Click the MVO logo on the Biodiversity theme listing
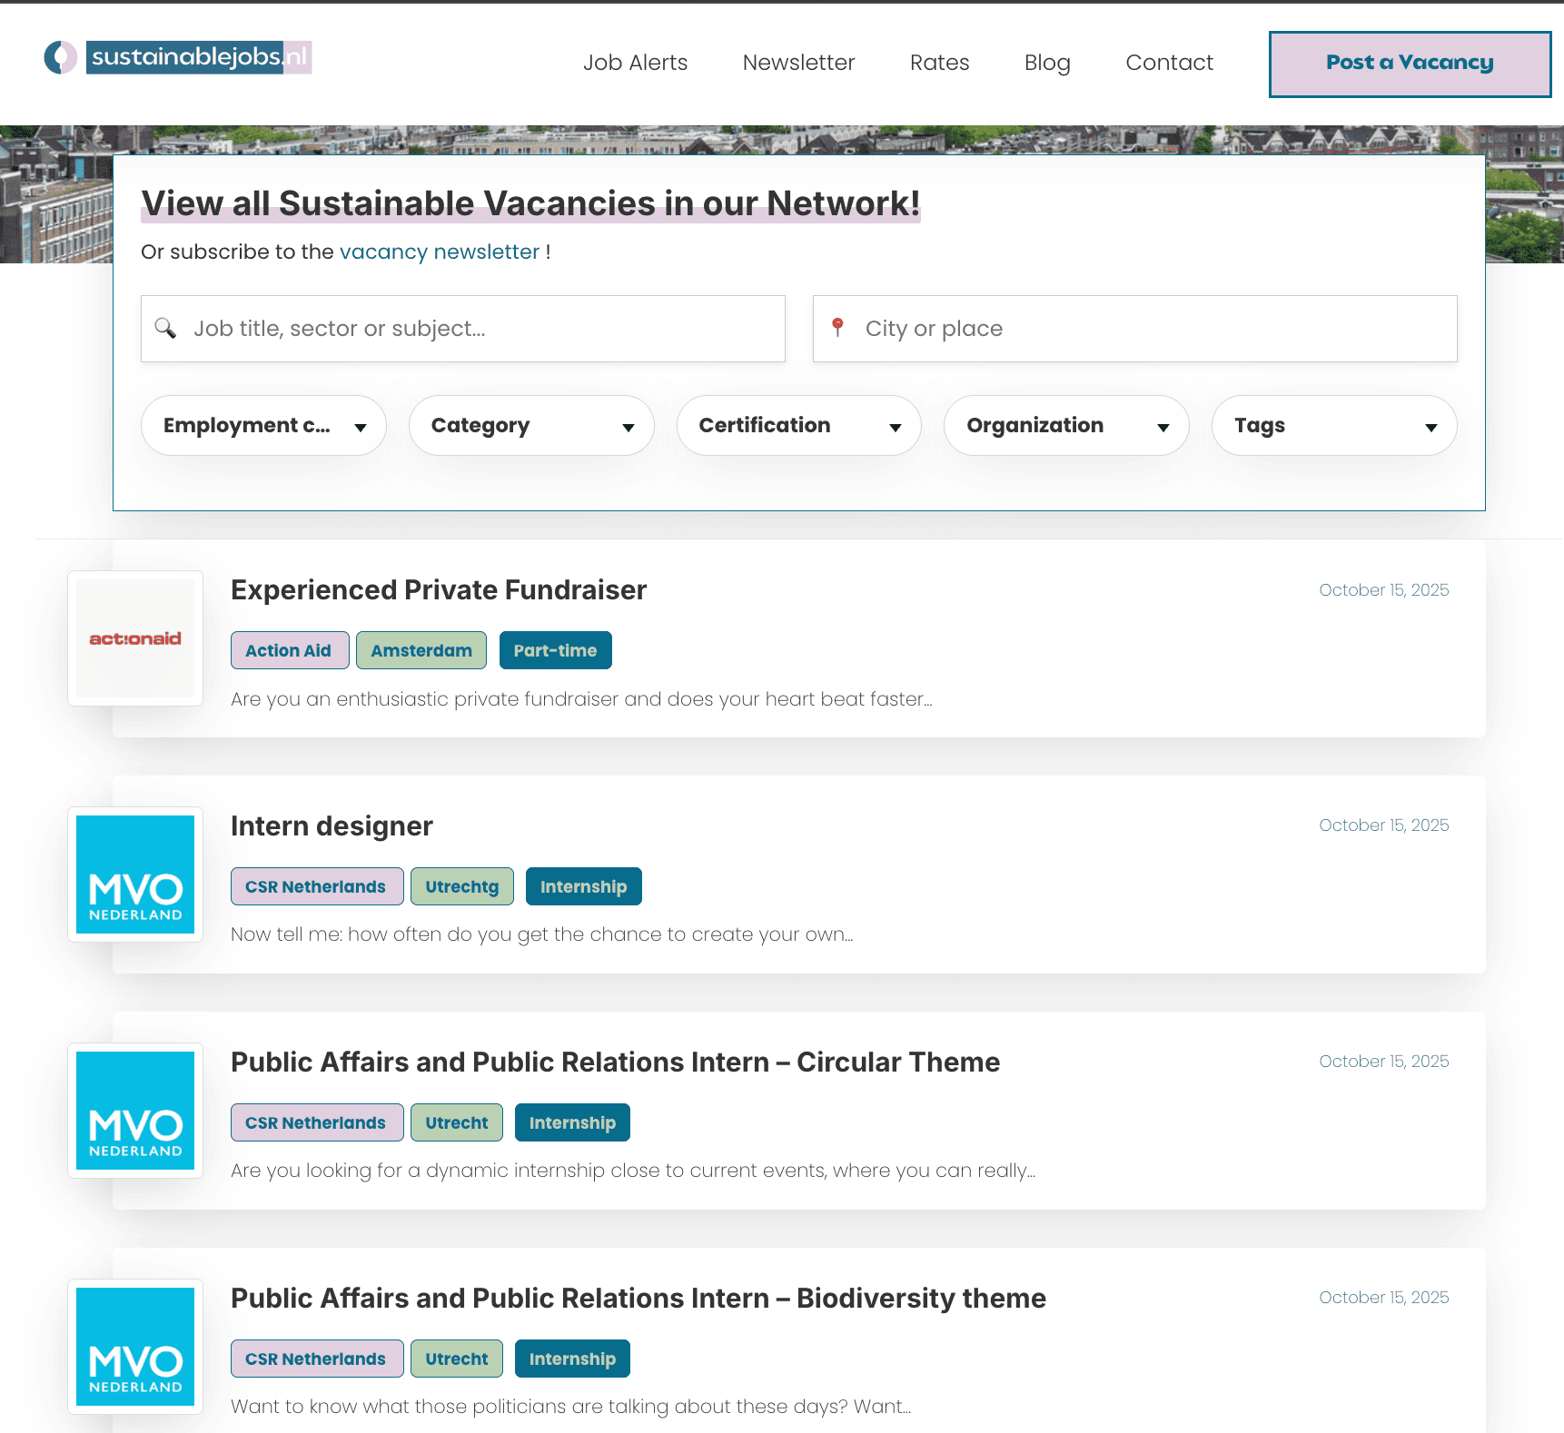This screenshot has width=1564, height=1433. tap(134, 1347)
